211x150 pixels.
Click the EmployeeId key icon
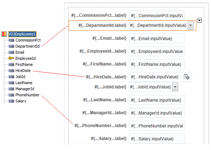[x=11, y=58]
